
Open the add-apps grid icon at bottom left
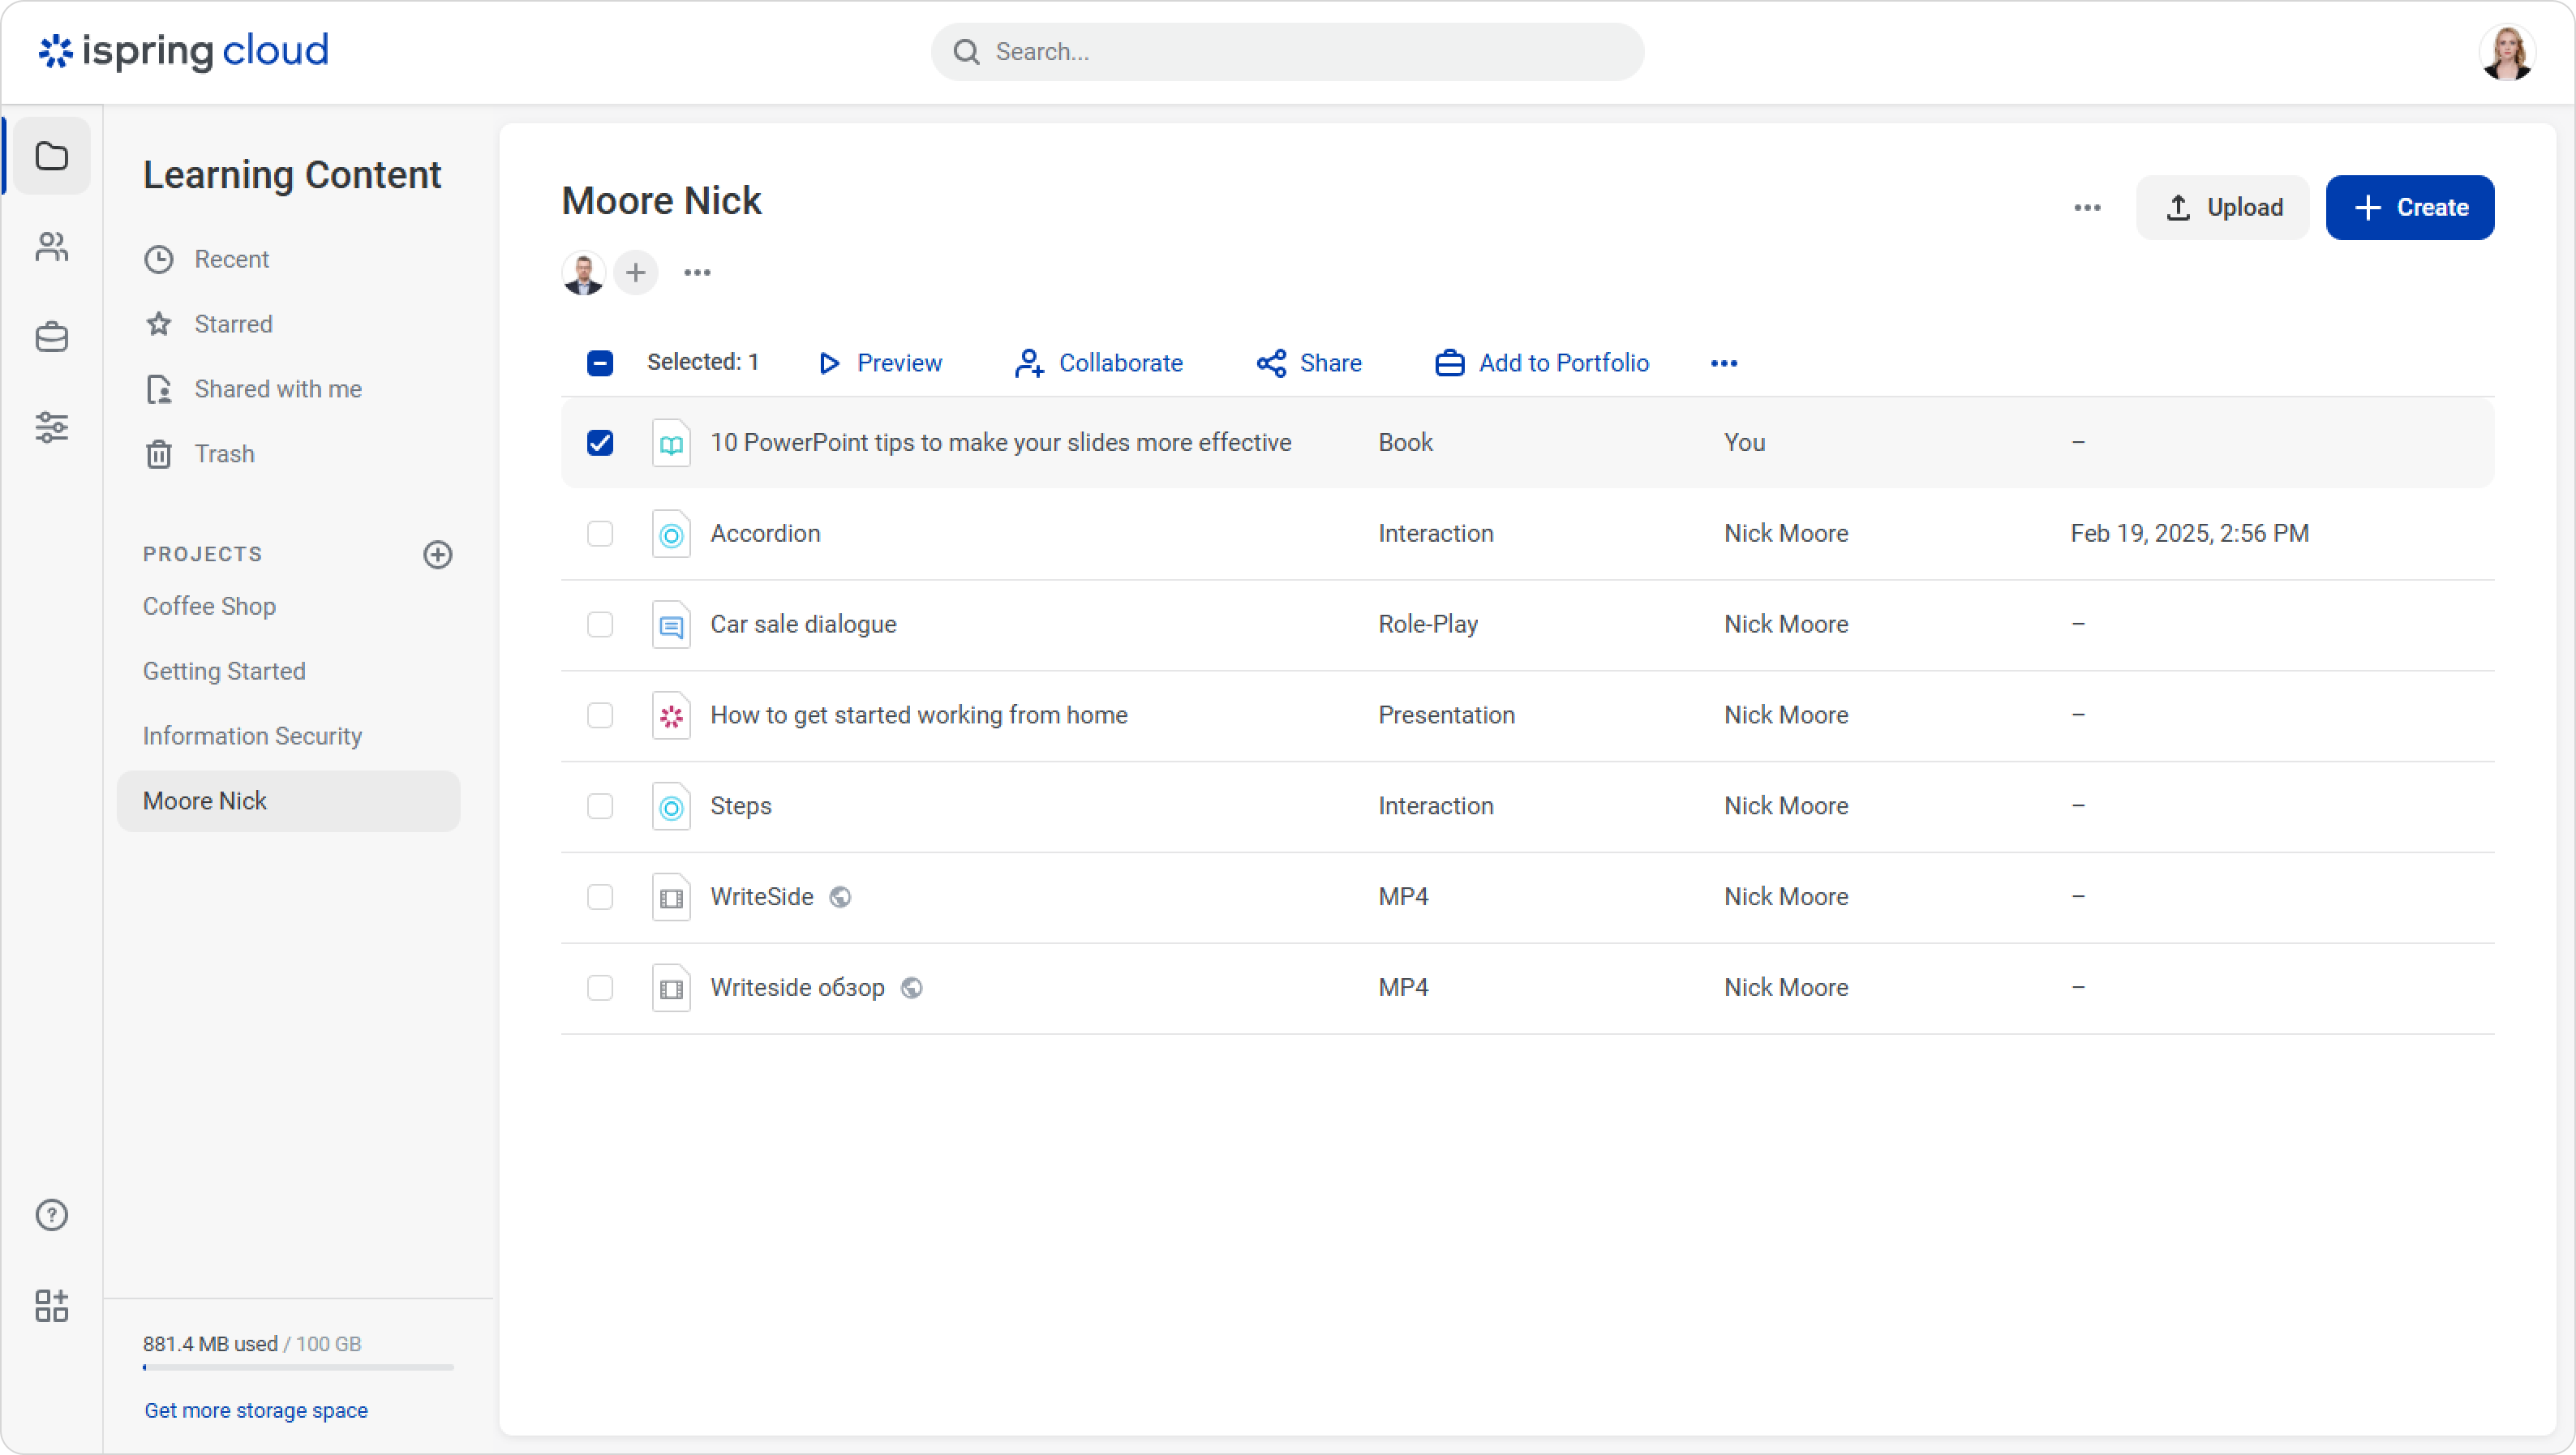point(51,1305)
